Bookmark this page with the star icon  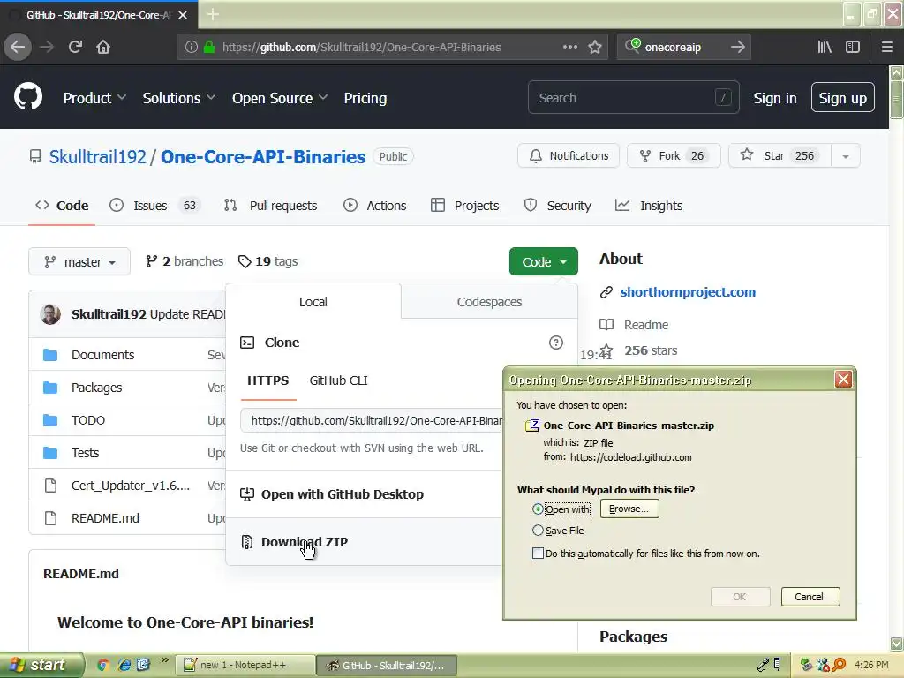pos(595,48)
